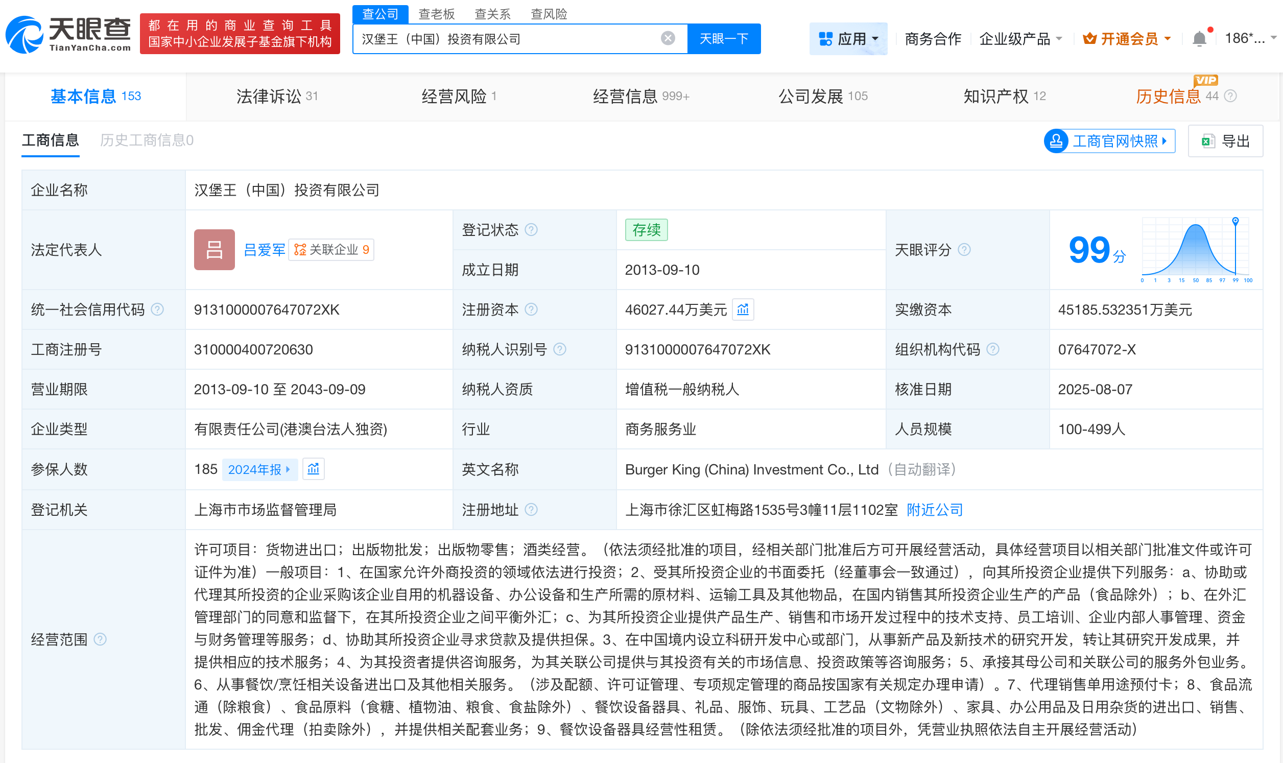Click the legal representative 吕爱军 link

[x=264, y=249]
